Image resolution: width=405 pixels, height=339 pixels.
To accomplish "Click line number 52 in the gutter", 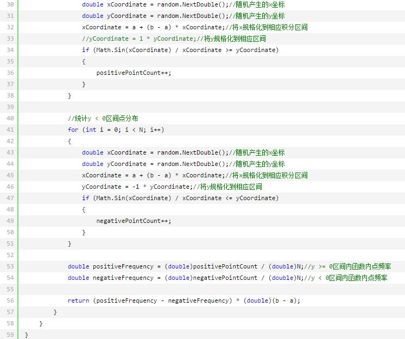I will (x=10, y=255).
